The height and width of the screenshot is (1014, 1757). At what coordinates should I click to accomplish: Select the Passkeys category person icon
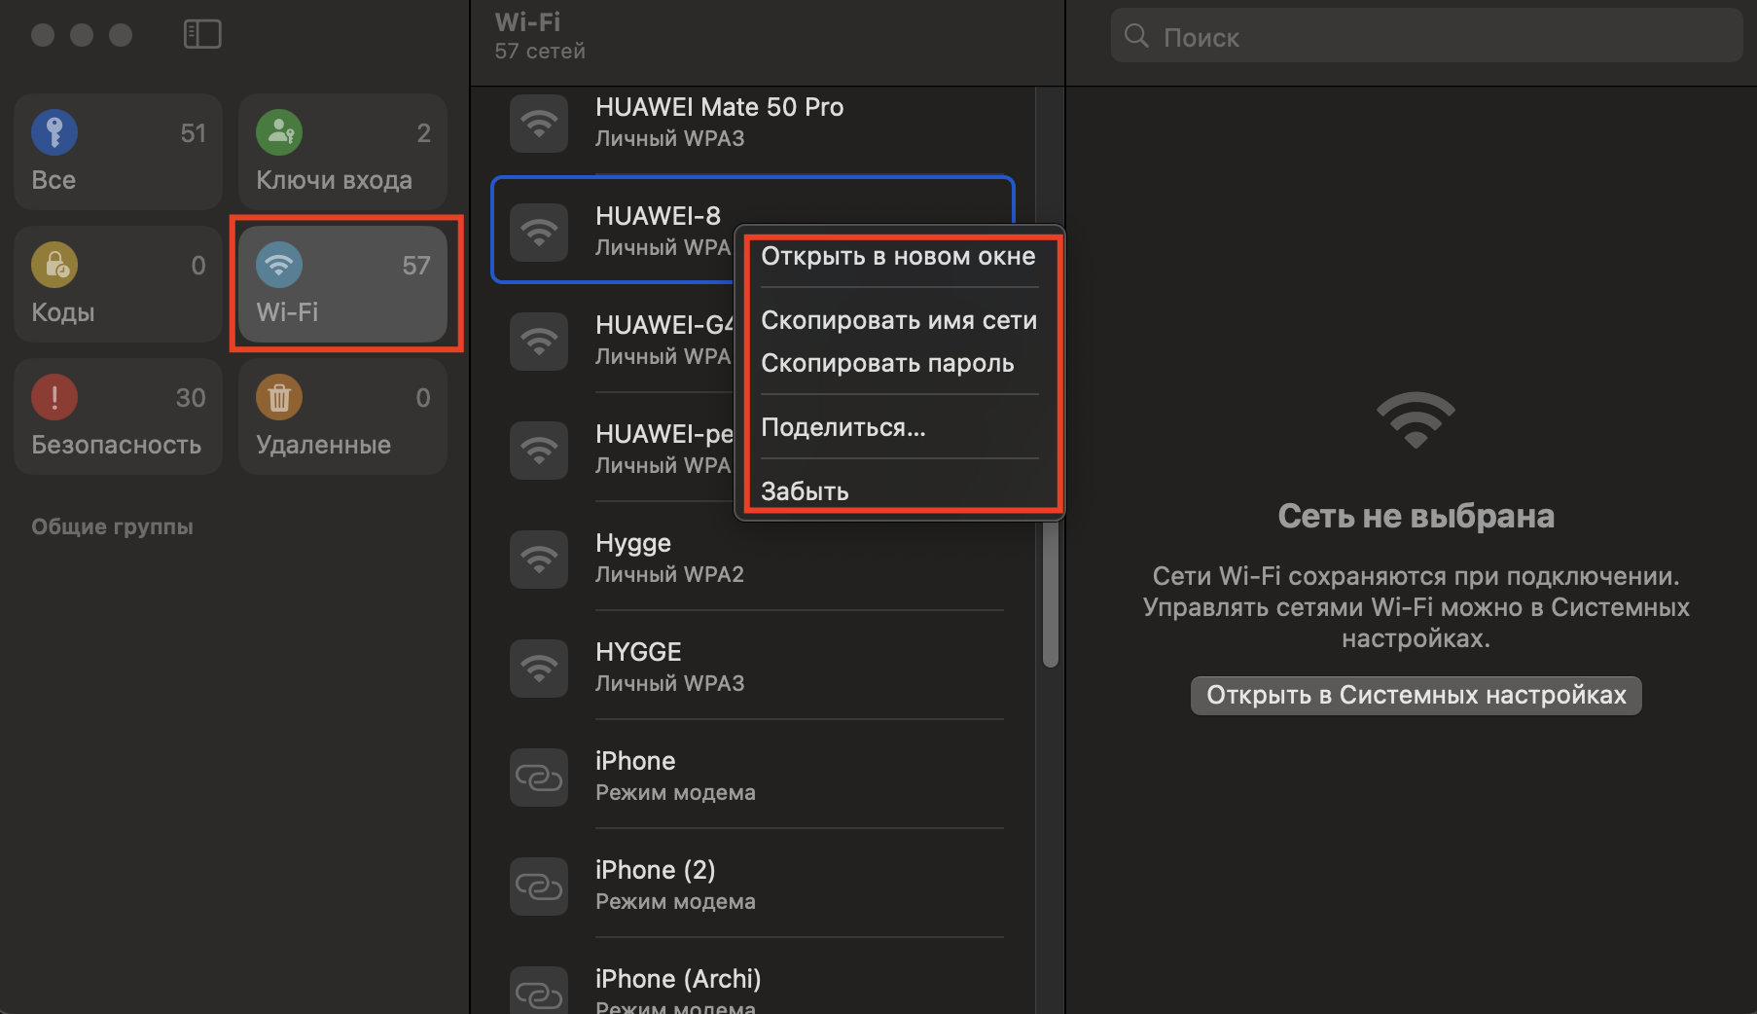[x=279, y=132]
